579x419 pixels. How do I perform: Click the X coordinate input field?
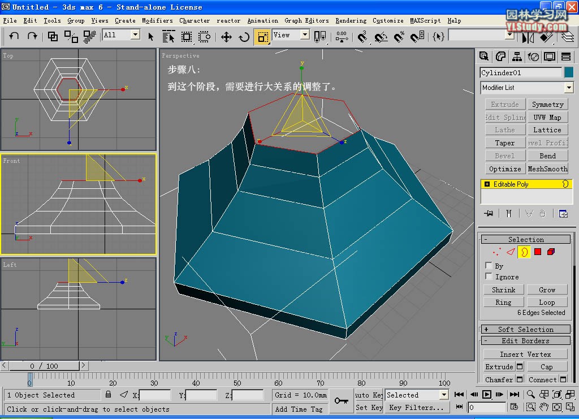[x=155, y=395]
